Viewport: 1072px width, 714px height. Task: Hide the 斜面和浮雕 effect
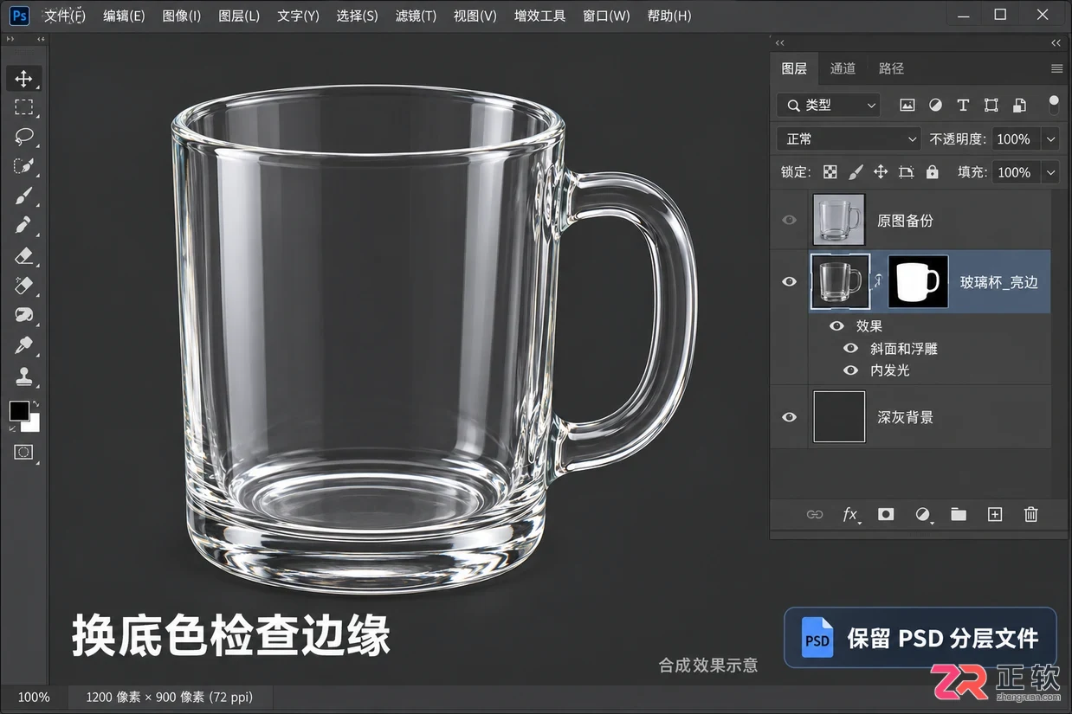click(x=851, y=348)
